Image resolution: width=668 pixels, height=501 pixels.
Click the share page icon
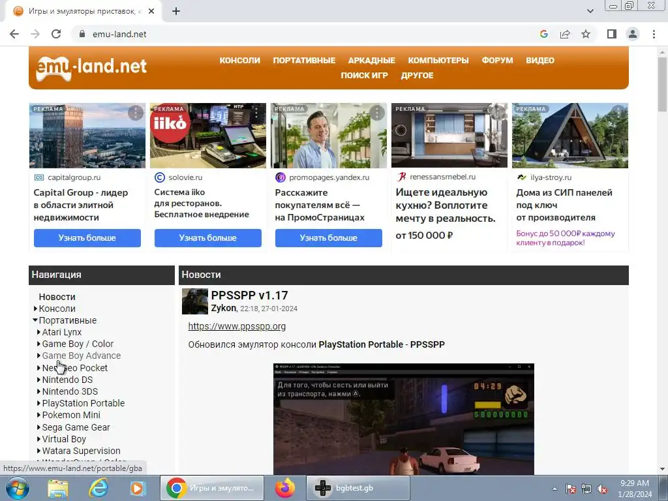pos(565,34)
